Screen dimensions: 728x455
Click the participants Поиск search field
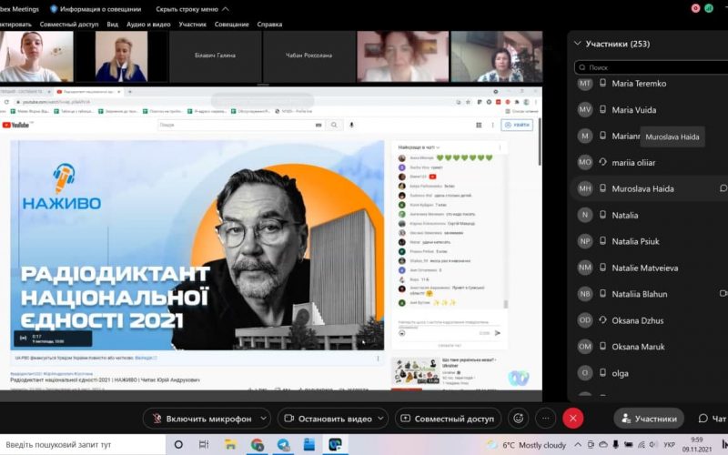(x=651, y=67)
